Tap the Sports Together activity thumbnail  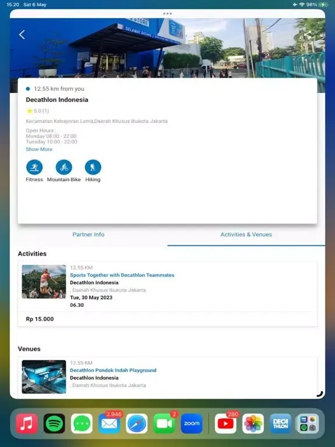pos(44,282)
